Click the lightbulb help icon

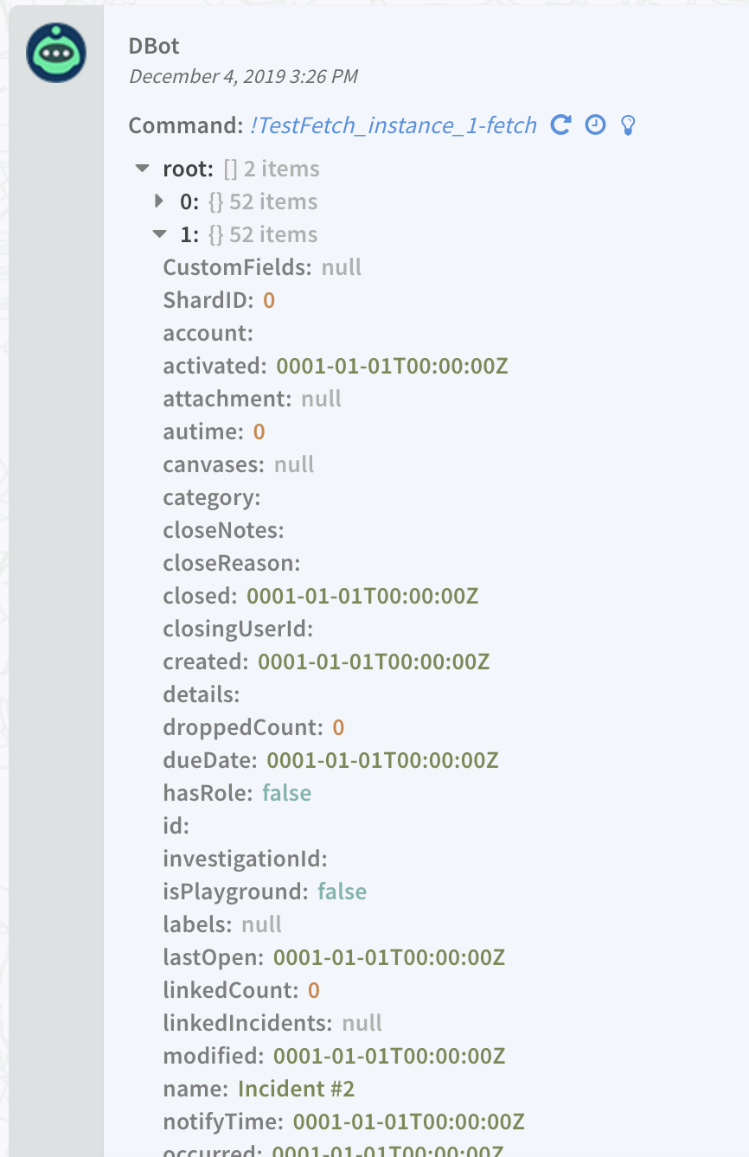click(x=629, y=126)
